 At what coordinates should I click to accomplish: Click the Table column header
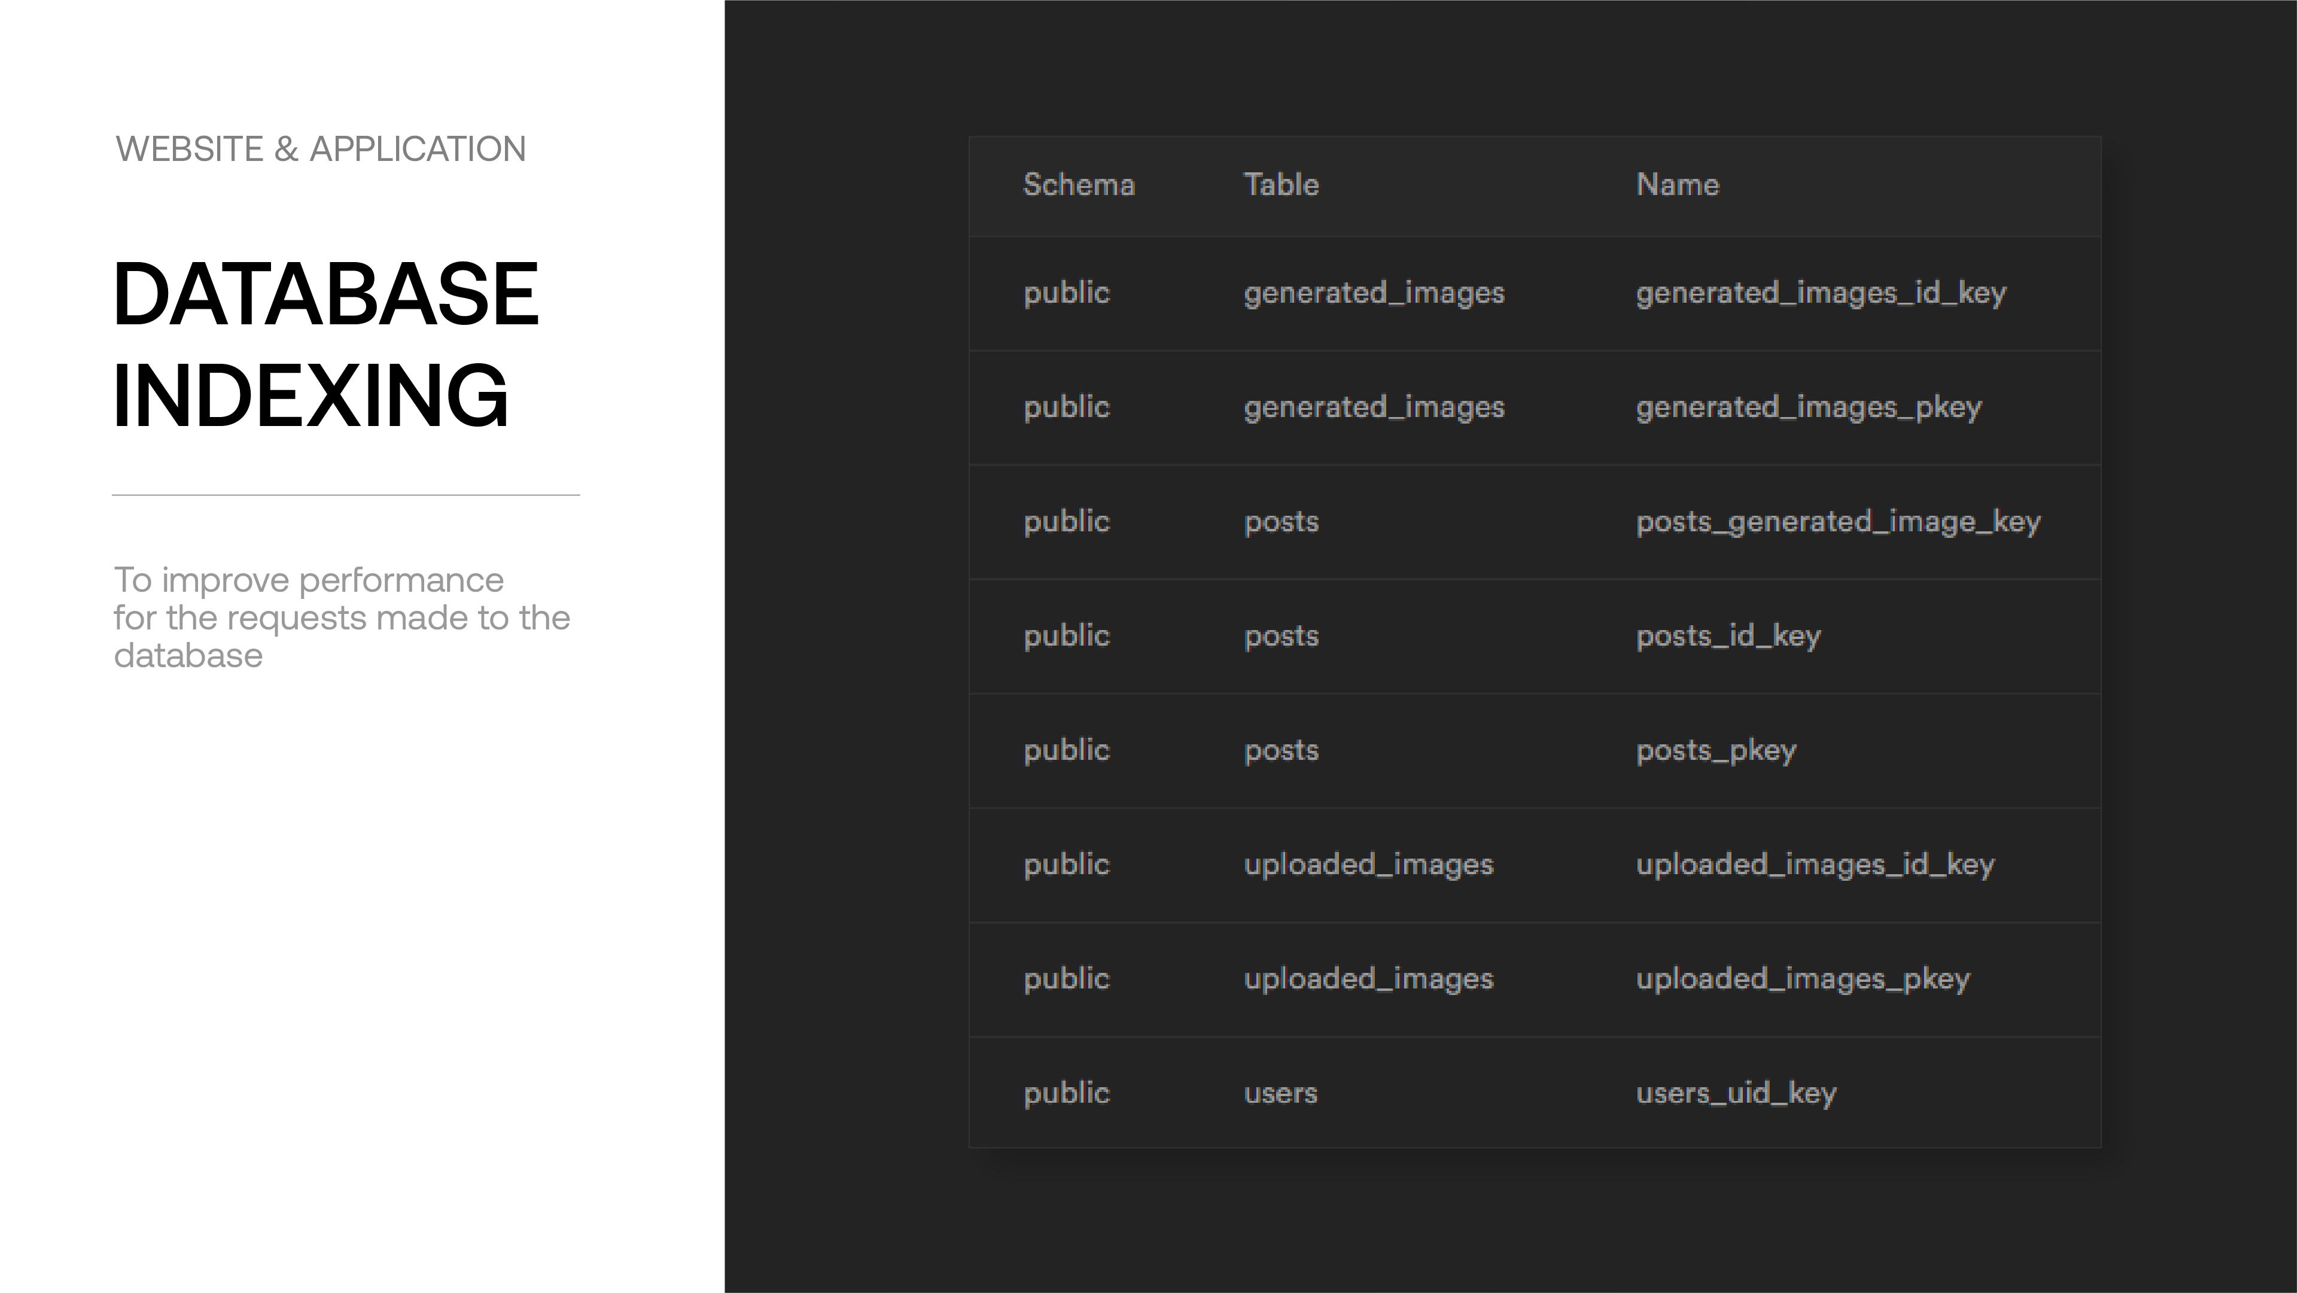1281,185
